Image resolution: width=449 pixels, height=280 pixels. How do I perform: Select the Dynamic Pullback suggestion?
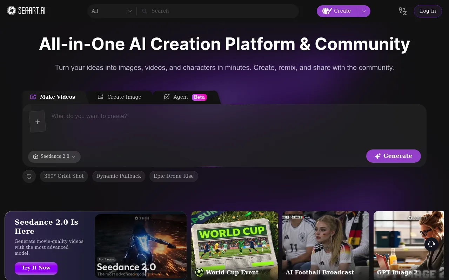(119, 176)
